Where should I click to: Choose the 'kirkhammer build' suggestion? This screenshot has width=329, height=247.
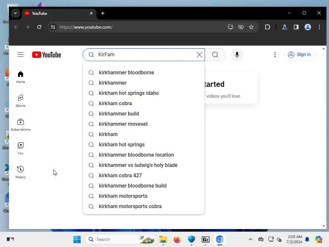[144, 114]
